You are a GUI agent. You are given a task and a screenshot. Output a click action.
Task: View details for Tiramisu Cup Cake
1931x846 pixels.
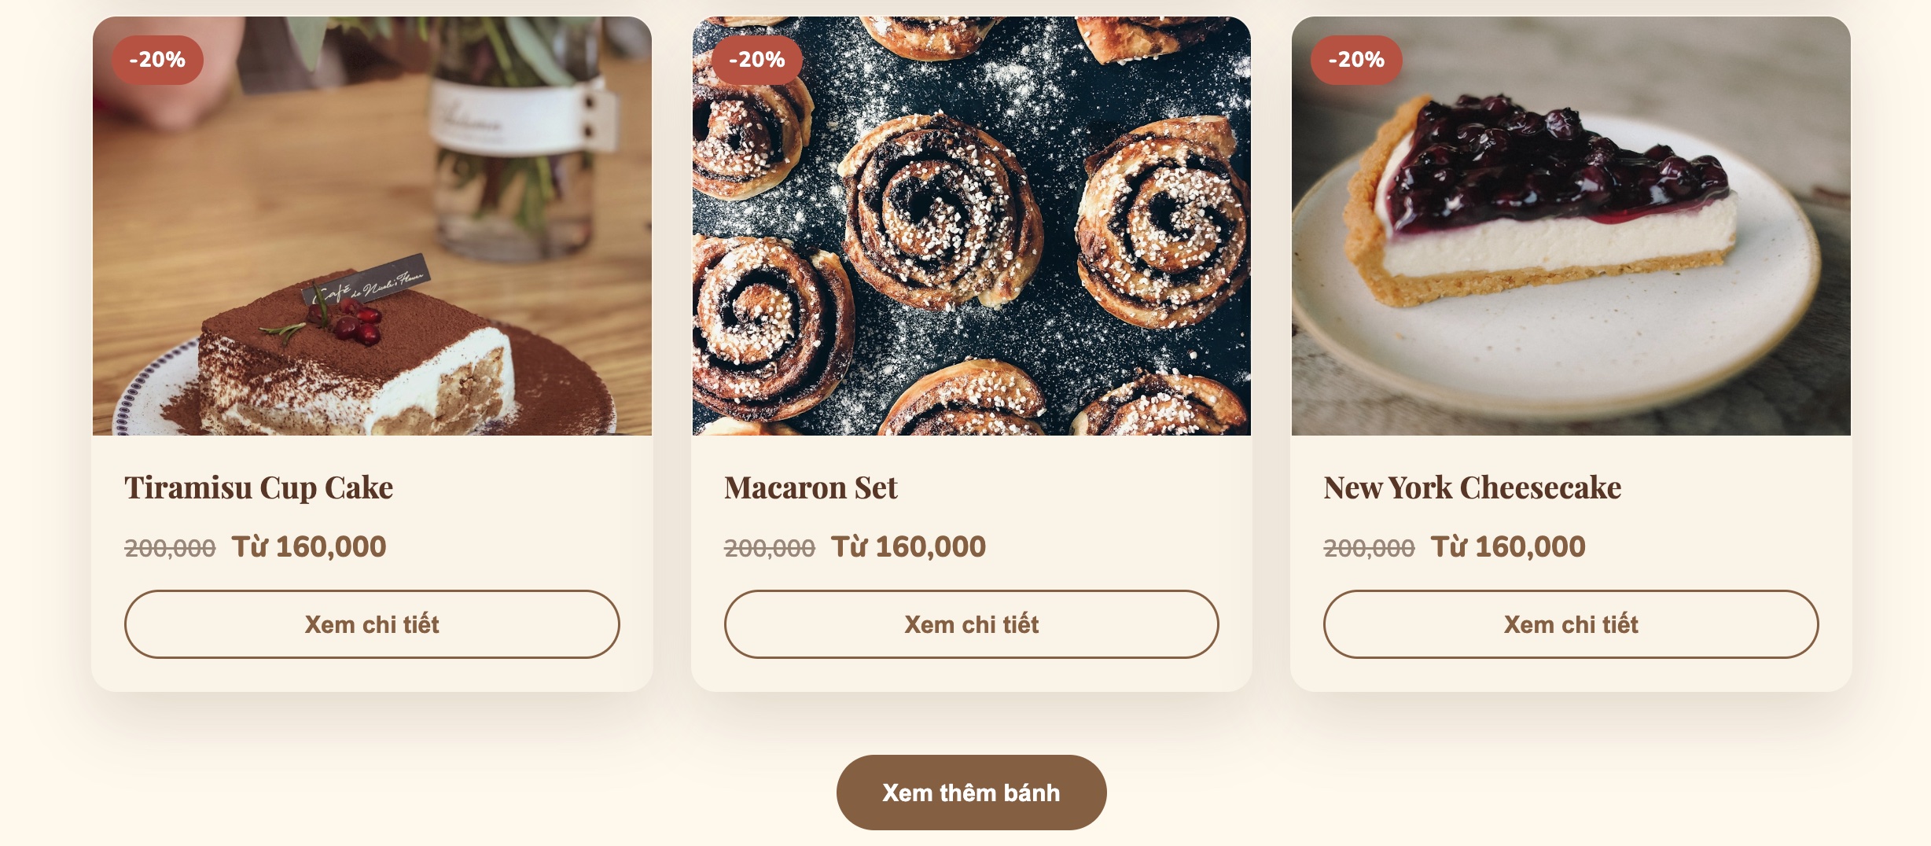(372, 624)
